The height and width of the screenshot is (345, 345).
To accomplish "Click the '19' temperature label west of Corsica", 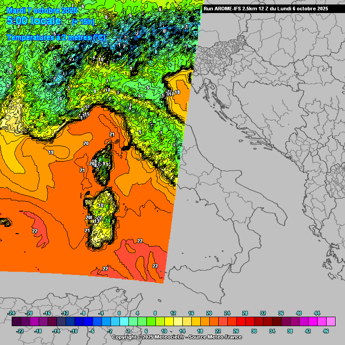I will 51,153.
